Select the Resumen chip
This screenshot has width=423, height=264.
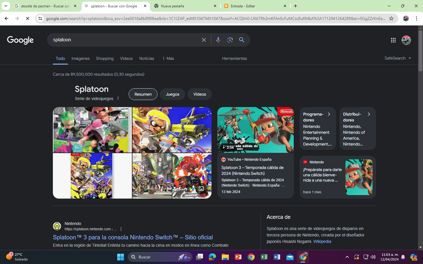coord(143,94)
